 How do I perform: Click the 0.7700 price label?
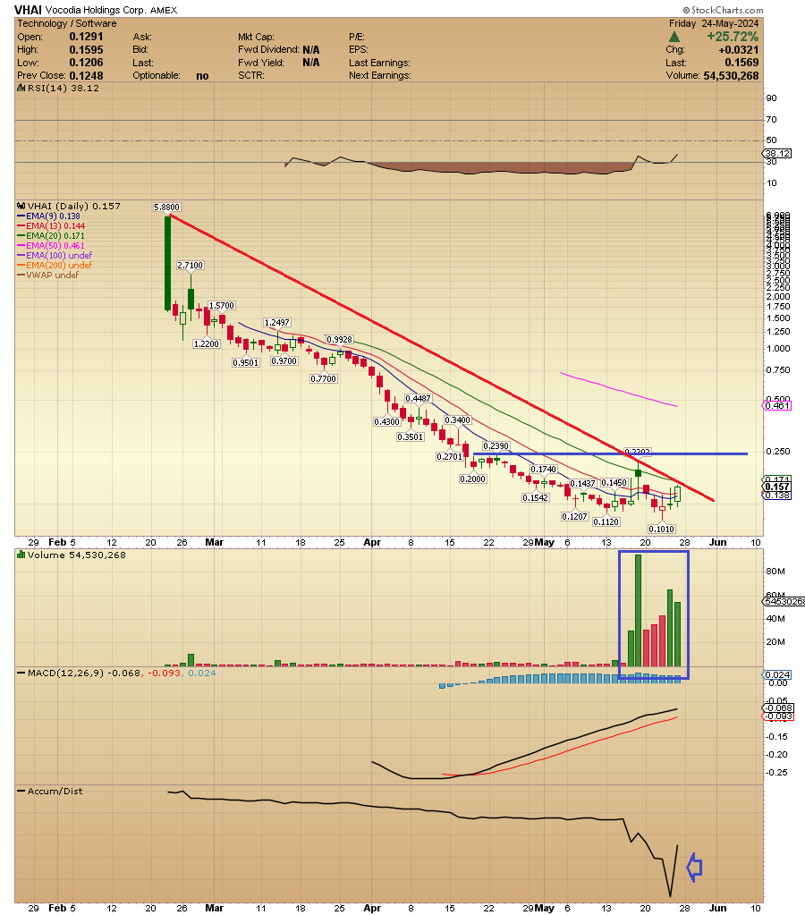[x=324, y=378]
